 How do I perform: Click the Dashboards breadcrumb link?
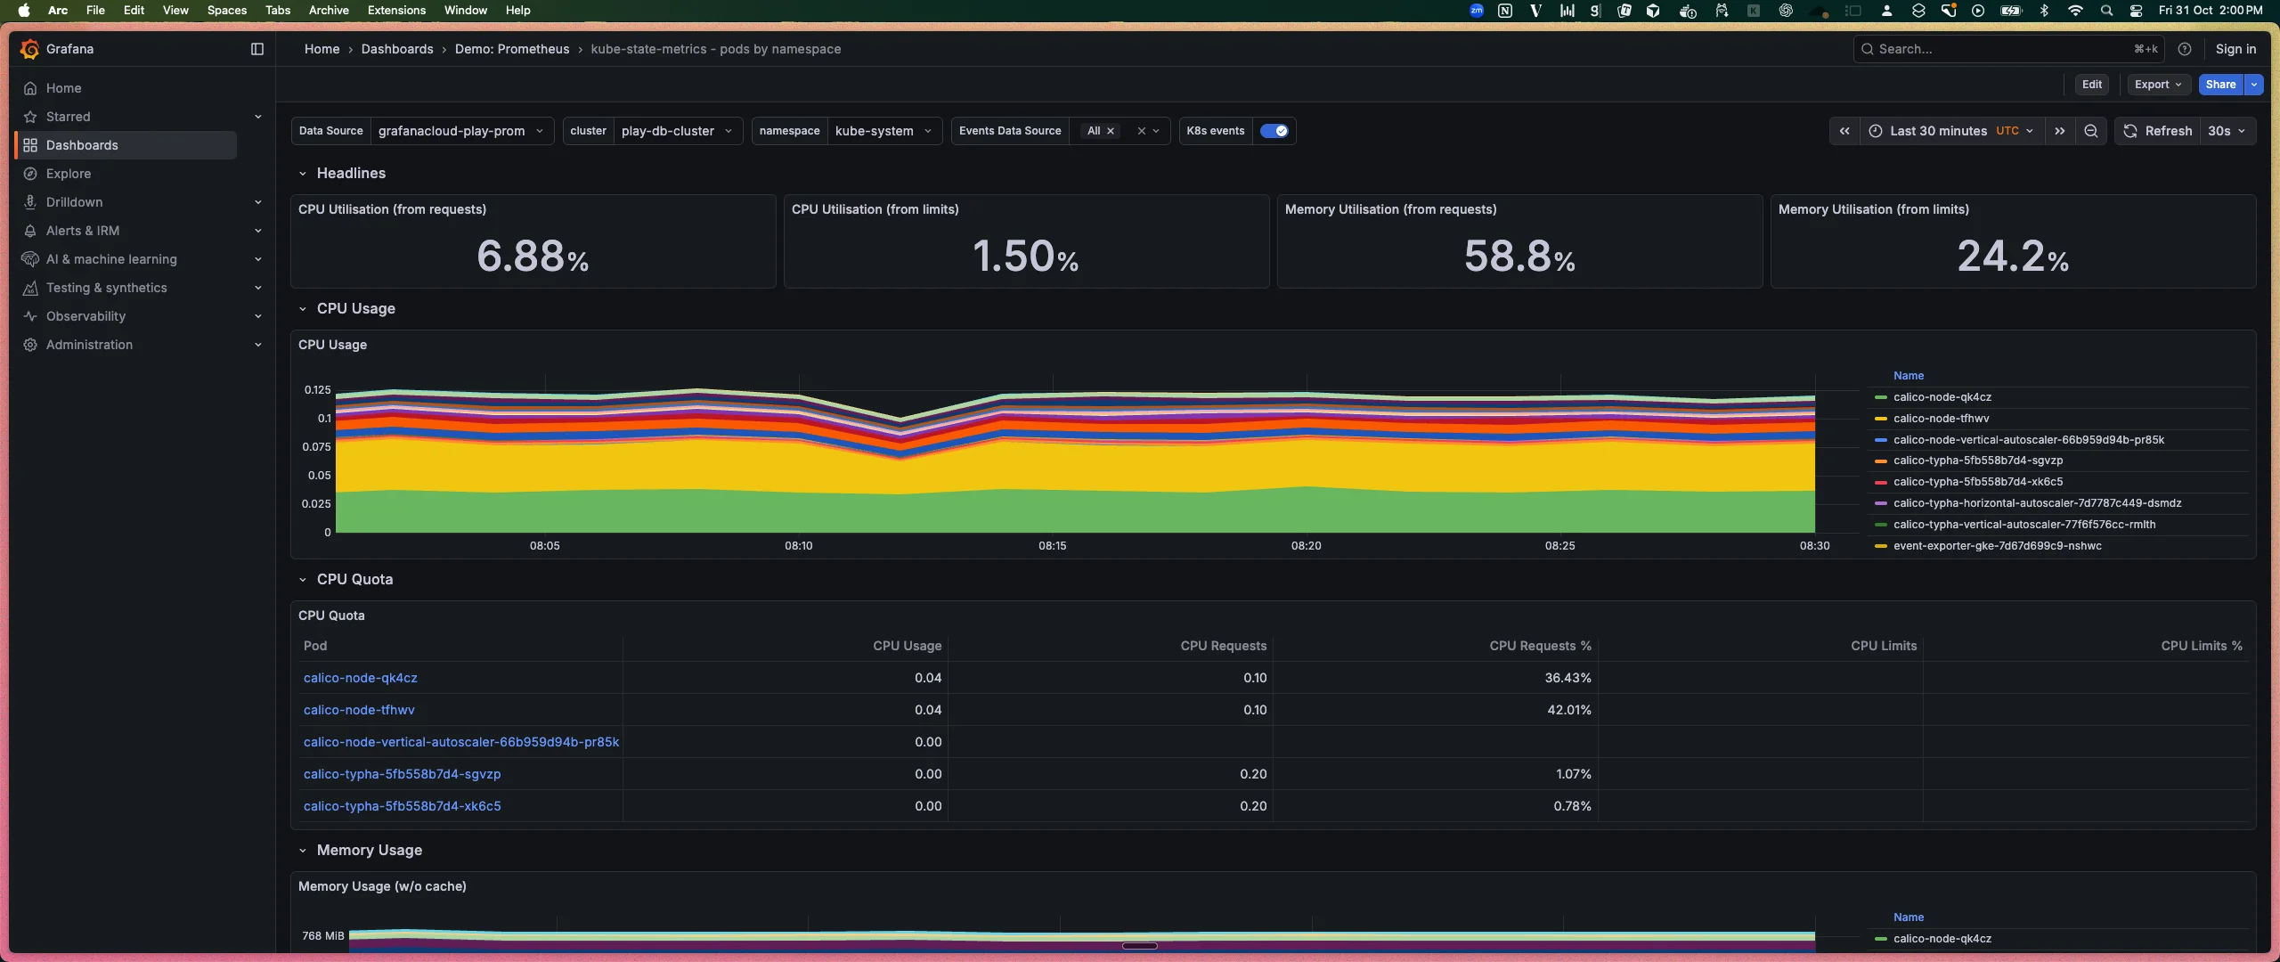point(398,49)
